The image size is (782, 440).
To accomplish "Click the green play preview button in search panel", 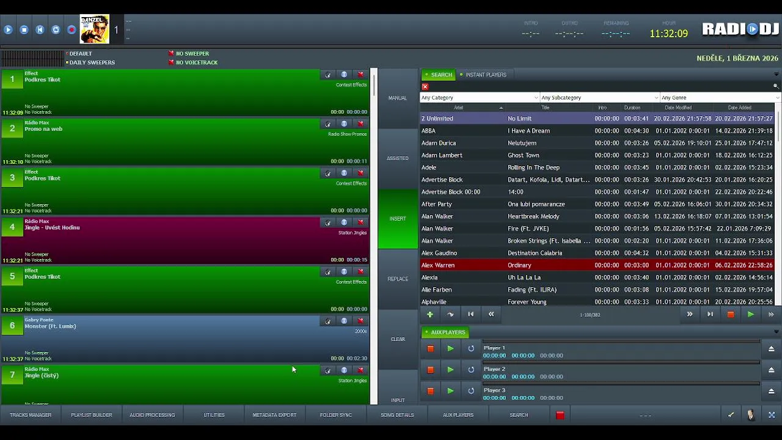I will (751, 314).
